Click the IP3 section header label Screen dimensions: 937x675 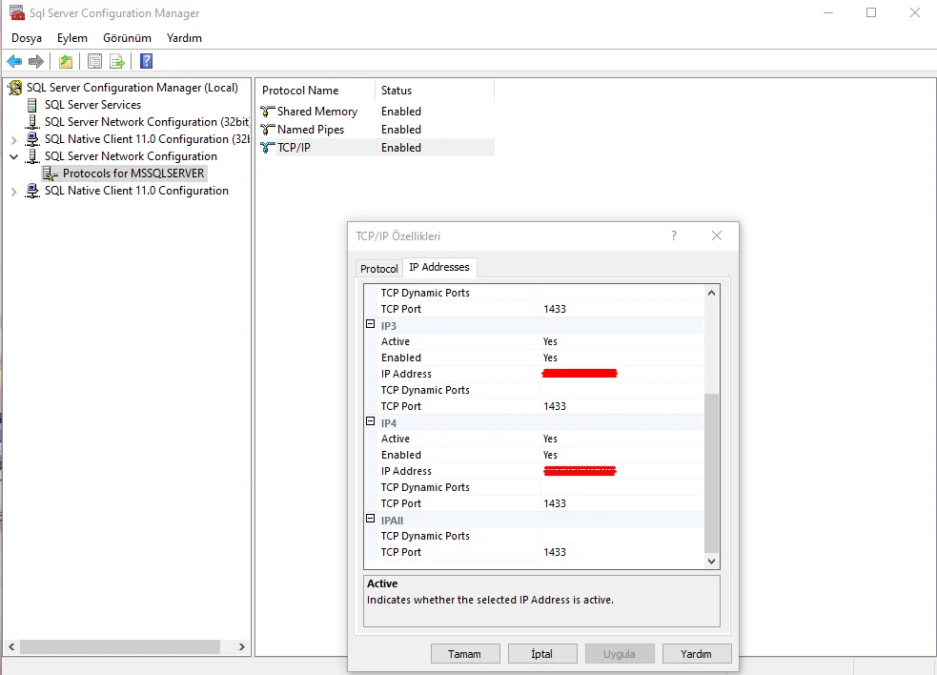[x=388, y=326]
